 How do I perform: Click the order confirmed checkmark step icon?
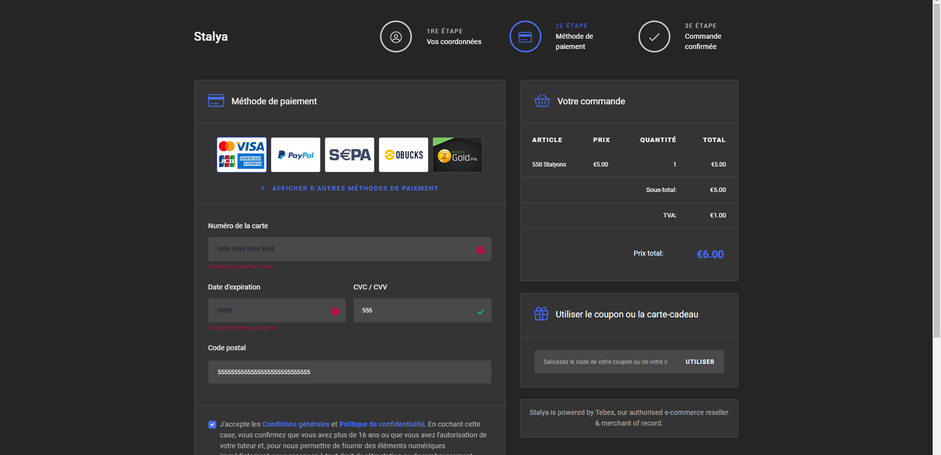654,36
